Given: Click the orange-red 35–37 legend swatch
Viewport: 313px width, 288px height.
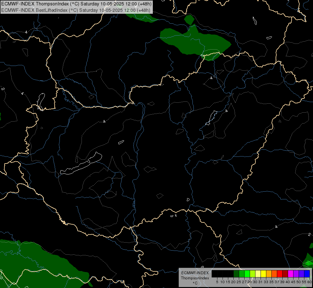Looking at the screenshot, I should click(274, 274).
